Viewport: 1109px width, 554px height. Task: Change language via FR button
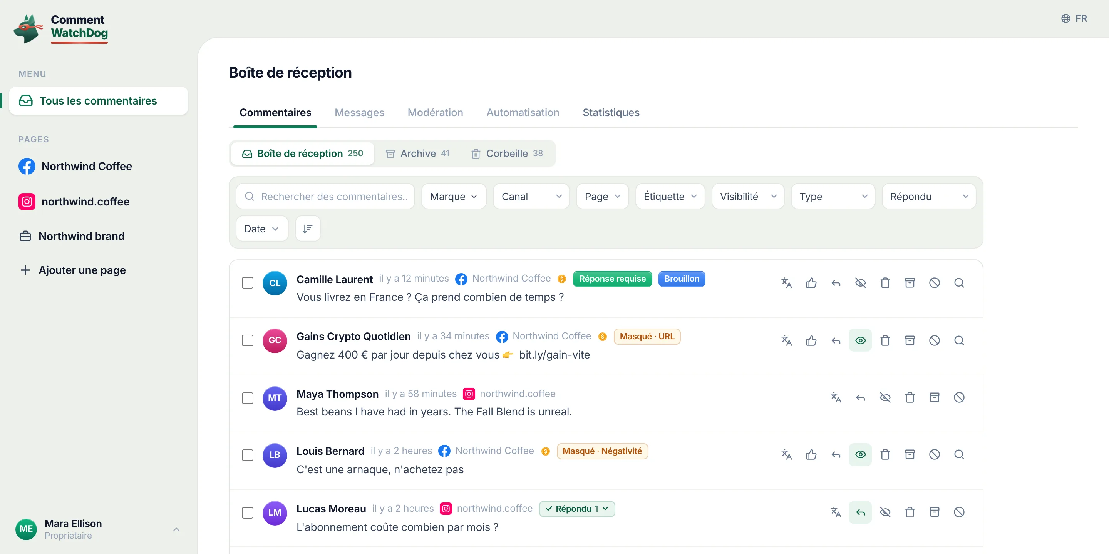coord(1074,18)
